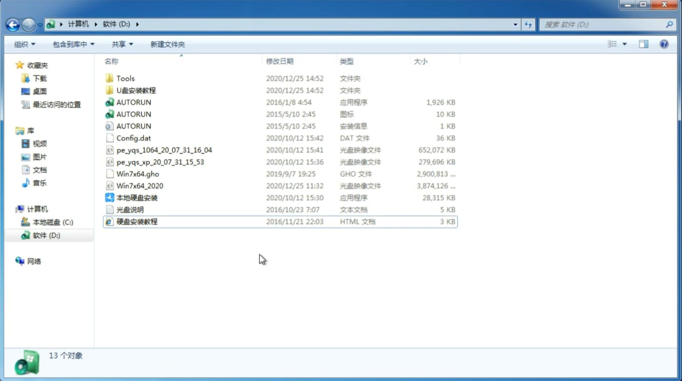This screenshot has width=682, height=381.
Task: Open the U盘安装教程 folder
Action: tap(135, 90)
